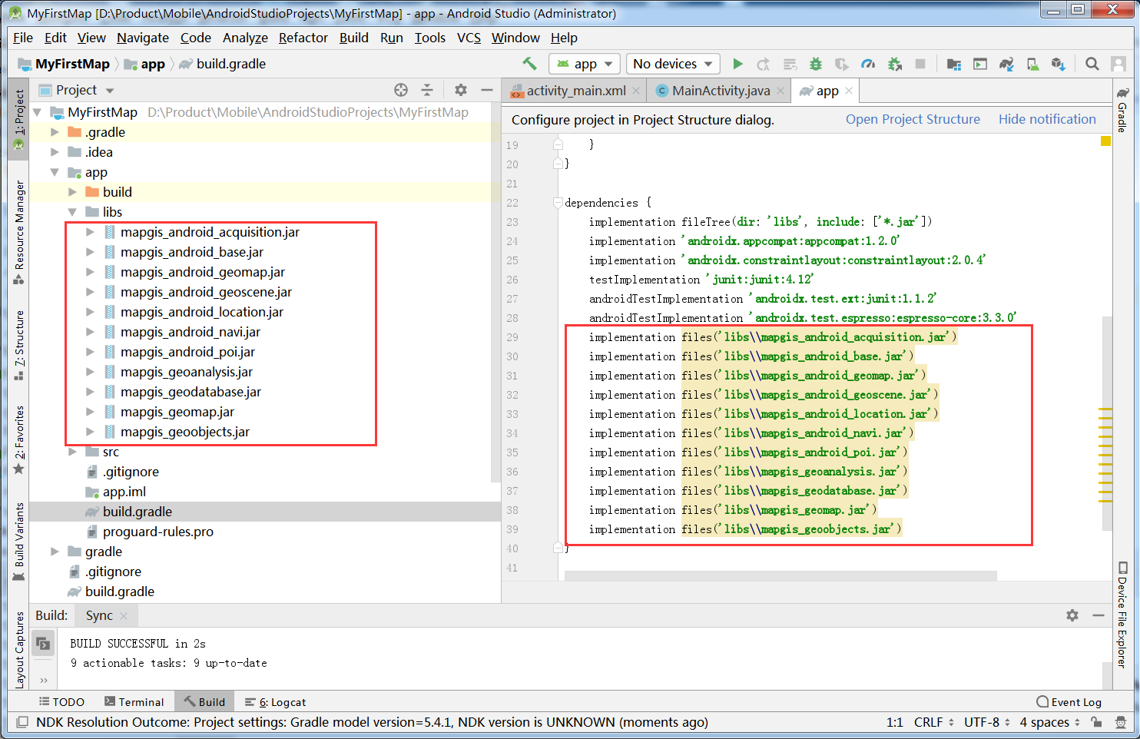Hide the Project panel with minus icon
Screen dimensions: 1140x739
(486, 90)
